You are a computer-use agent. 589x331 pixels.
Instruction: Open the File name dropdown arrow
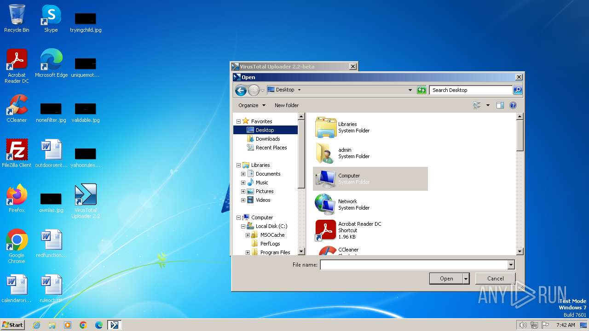[x=511, y=265]
